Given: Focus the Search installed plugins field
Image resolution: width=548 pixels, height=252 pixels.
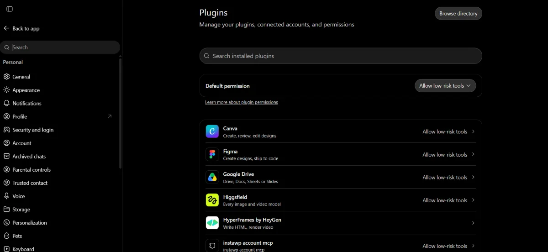Looking at the screenshot, I should pyautogui.click(x=341, y=56).
